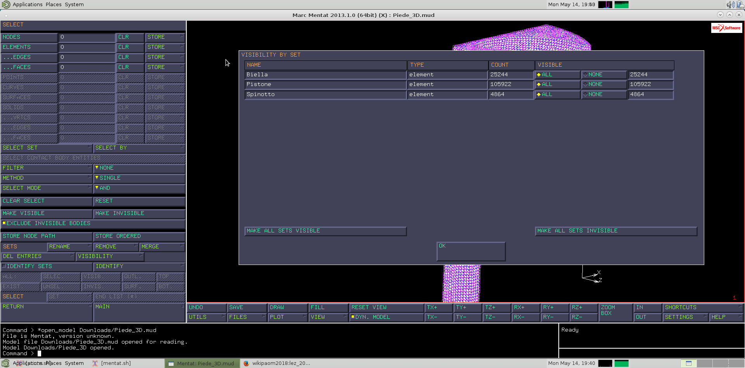Open the Places menu in top panel

pyautogui.click(x=54, y=5)
